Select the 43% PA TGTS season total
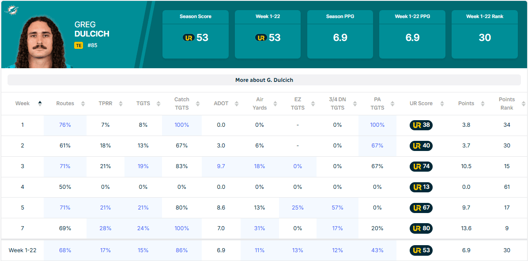The width and height of the screenshot is (528, 261). pos(377,250)
